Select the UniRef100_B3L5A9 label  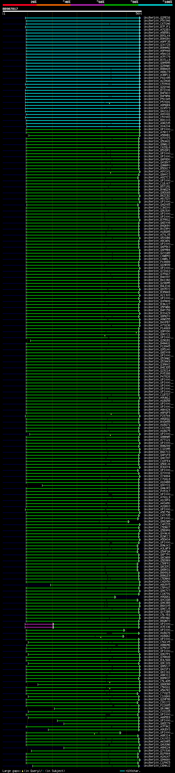click(157, 660)
